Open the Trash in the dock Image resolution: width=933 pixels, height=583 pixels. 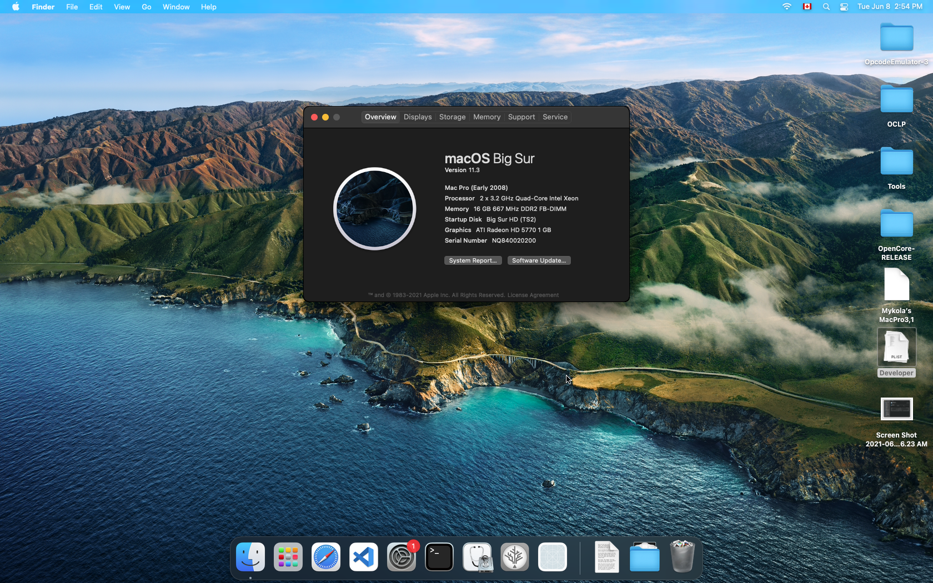(682, 557)
